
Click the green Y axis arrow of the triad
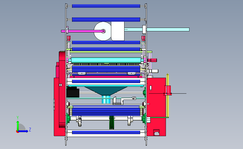coord(18,126)
